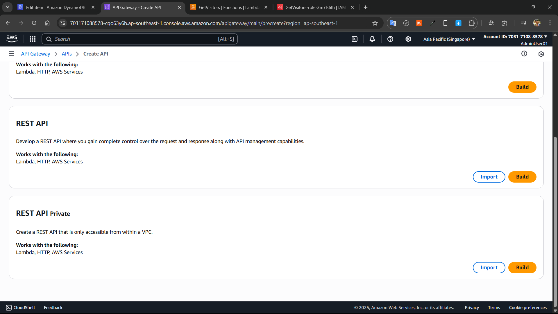Click Import for the REST API
558x314 pixels.
coord(489,177)
